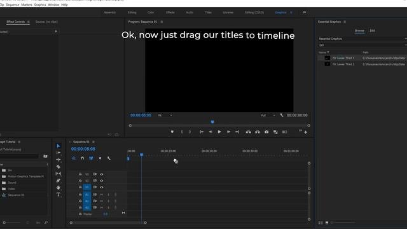Open timeline display settings wrench
Image resolution: width=407 pixels, height=229 pixels.
109,158
